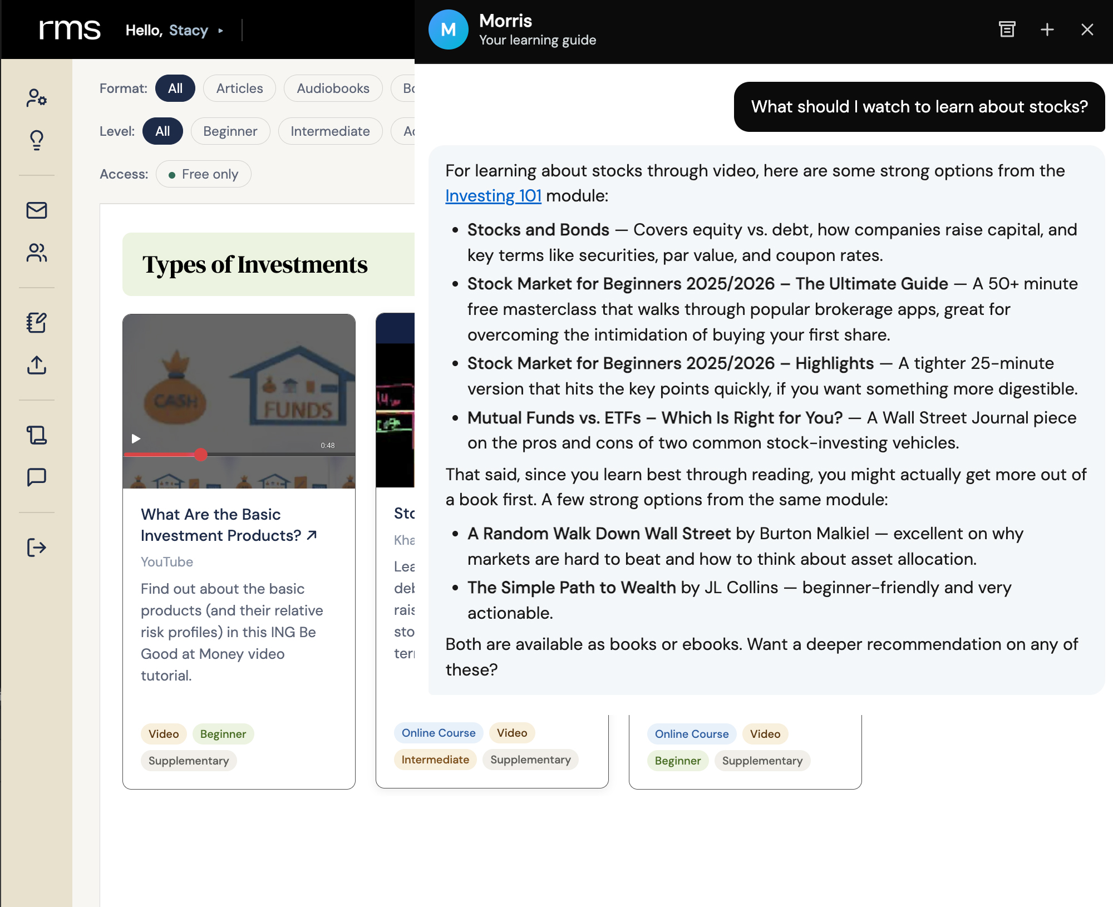Close the Morris learning guide panel

[x=1087, y=29]
